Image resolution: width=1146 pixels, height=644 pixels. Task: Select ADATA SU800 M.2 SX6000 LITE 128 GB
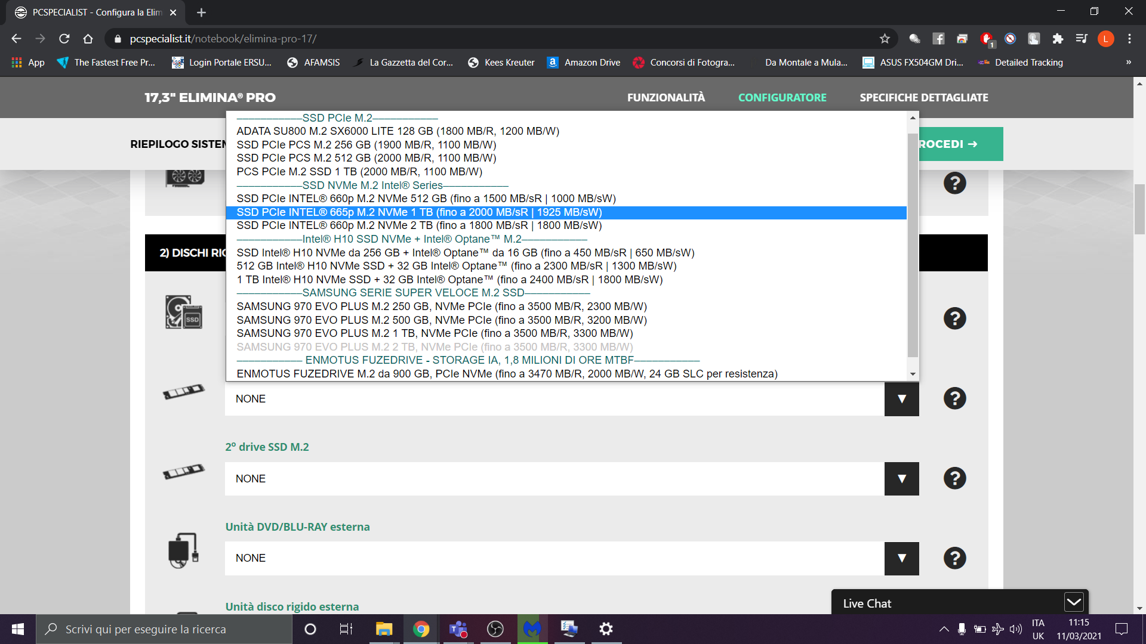[566, 131]
